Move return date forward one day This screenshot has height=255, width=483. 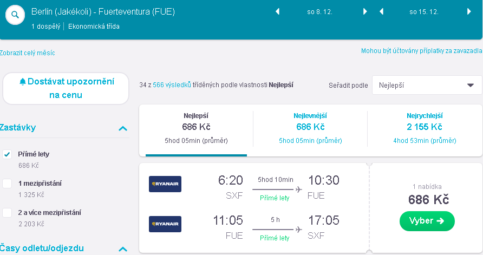[x=469, y=12]
